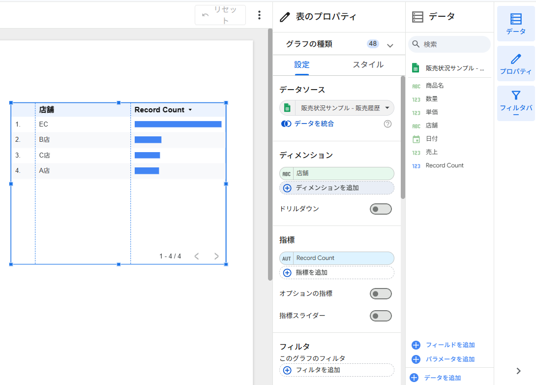Image resolution: width=536 pixels, height=385 pixels.
Task: Open the three-dot more options menu
Action: pyautogui.click(x=260, y=15)
